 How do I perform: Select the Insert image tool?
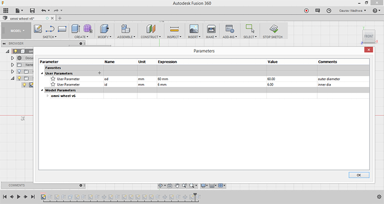point(194,29)
